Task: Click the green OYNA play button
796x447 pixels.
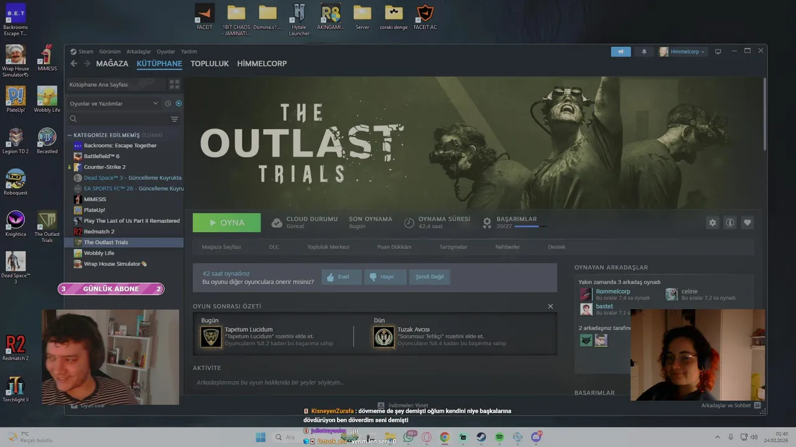Action: tap(226, 222)
